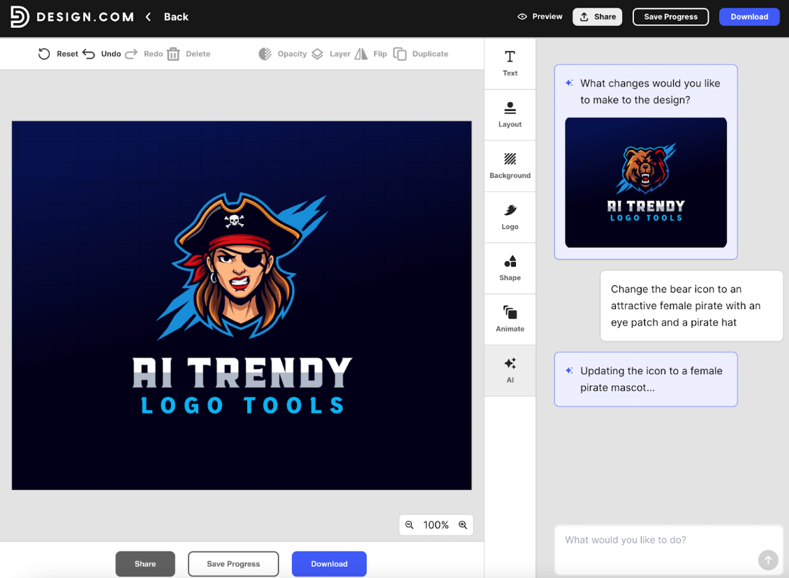Open the Text tool panel
The image size is (789, 578).
click(510, 63)
